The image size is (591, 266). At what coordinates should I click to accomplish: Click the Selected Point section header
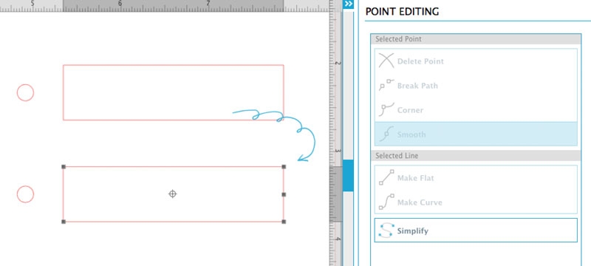click(x=476, y=39)
